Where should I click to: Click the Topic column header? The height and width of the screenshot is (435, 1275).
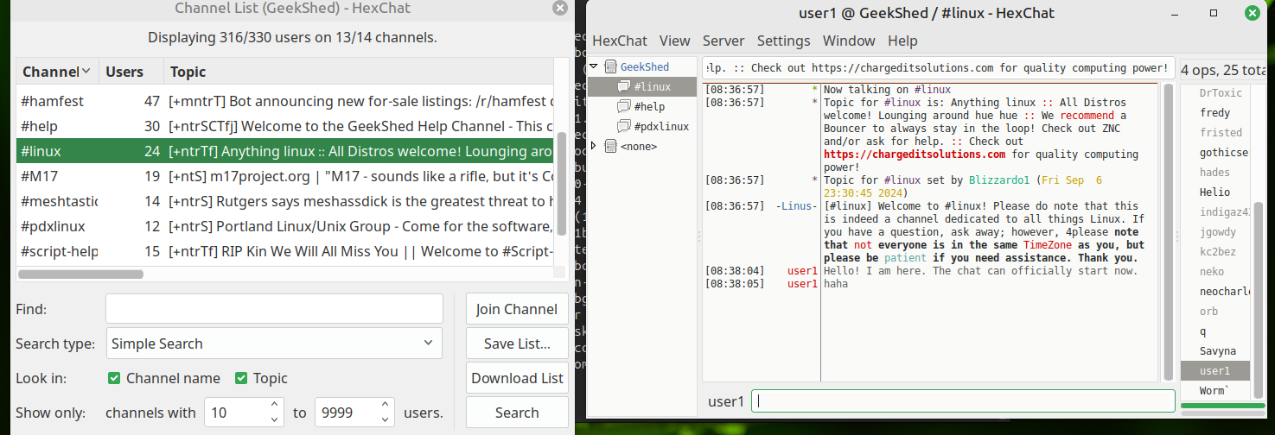pos(358,72)
